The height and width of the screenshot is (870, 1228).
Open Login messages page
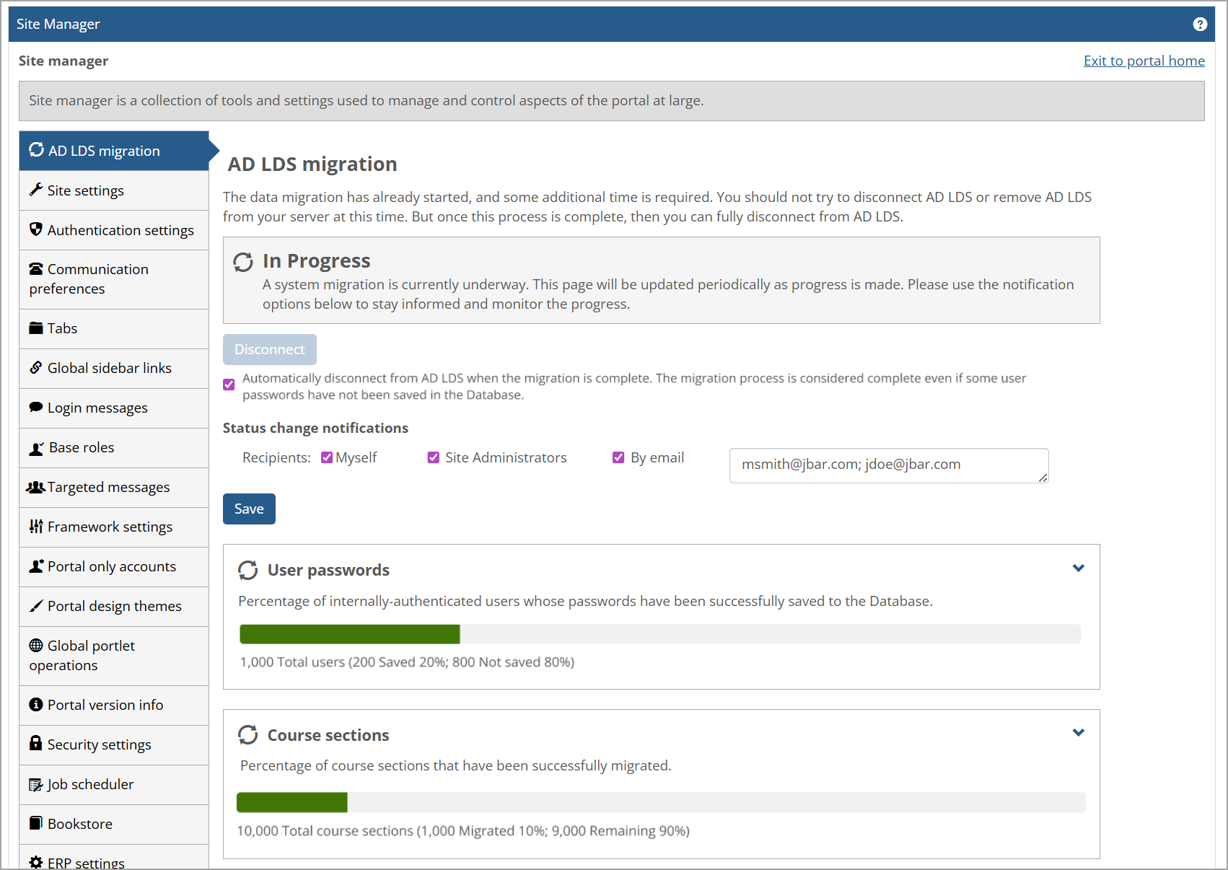[x=114, y=408]
